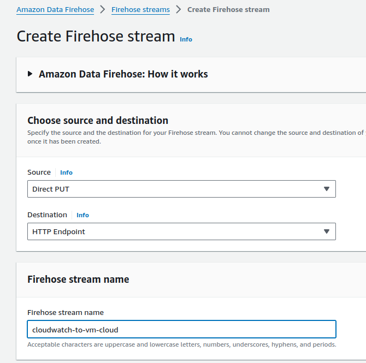Click the 'Acceptable characters' hint text
The height and width of the screenshot is (363, 366).
pos(181,344)
